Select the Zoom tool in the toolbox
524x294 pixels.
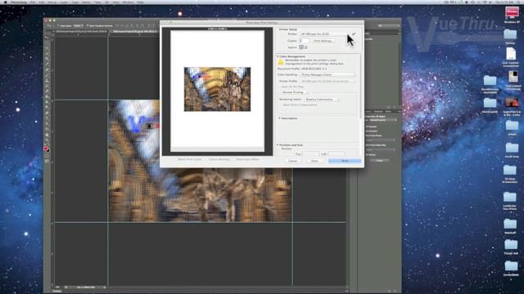[47, 140]
